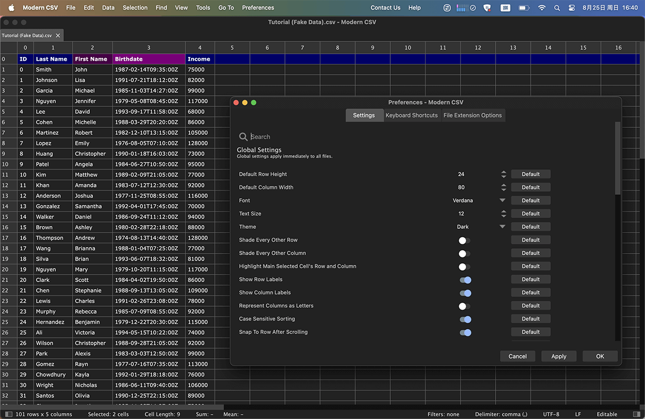The width and height of the screenshot is (645, 419).
Task: Select the Income header cell
Action: pos(200,59)
